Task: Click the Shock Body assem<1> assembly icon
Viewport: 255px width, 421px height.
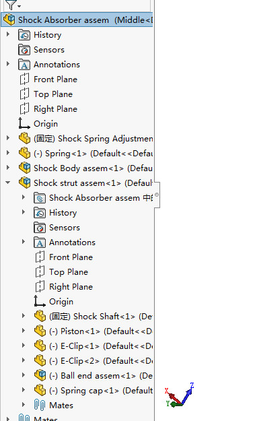Action: tap(24, 168)
